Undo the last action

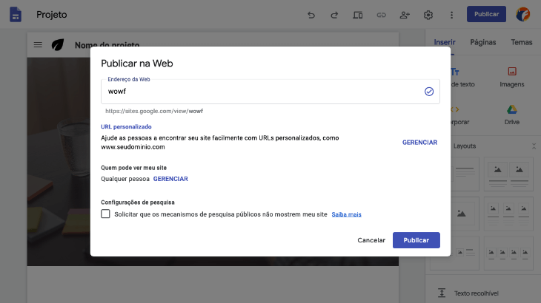click(x=311, y=15)
